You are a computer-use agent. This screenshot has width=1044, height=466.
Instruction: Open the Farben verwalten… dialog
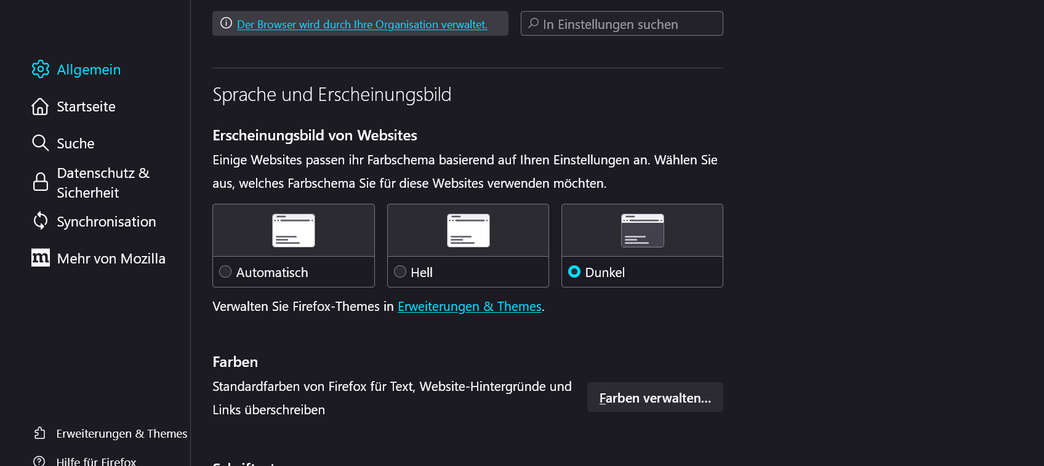(x=655, y=398)
